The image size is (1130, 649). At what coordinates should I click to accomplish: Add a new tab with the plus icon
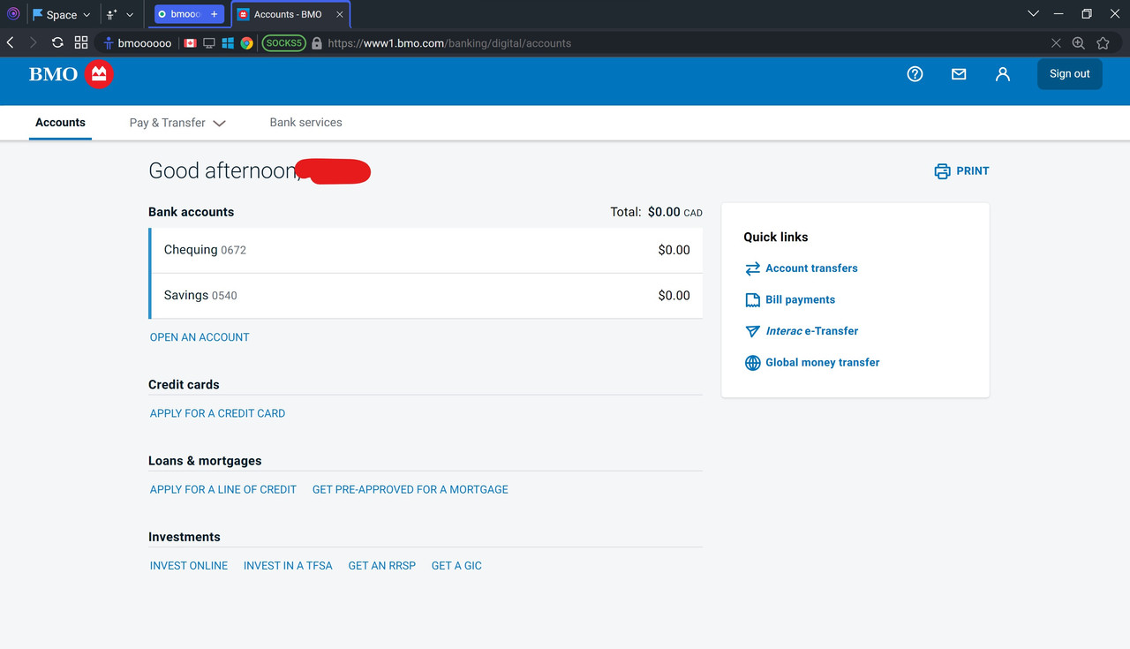214,14
